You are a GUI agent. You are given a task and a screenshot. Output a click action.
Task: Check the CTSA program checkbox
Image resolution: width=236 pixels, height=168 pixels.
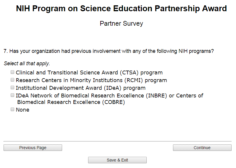click(x=12, y=72)
